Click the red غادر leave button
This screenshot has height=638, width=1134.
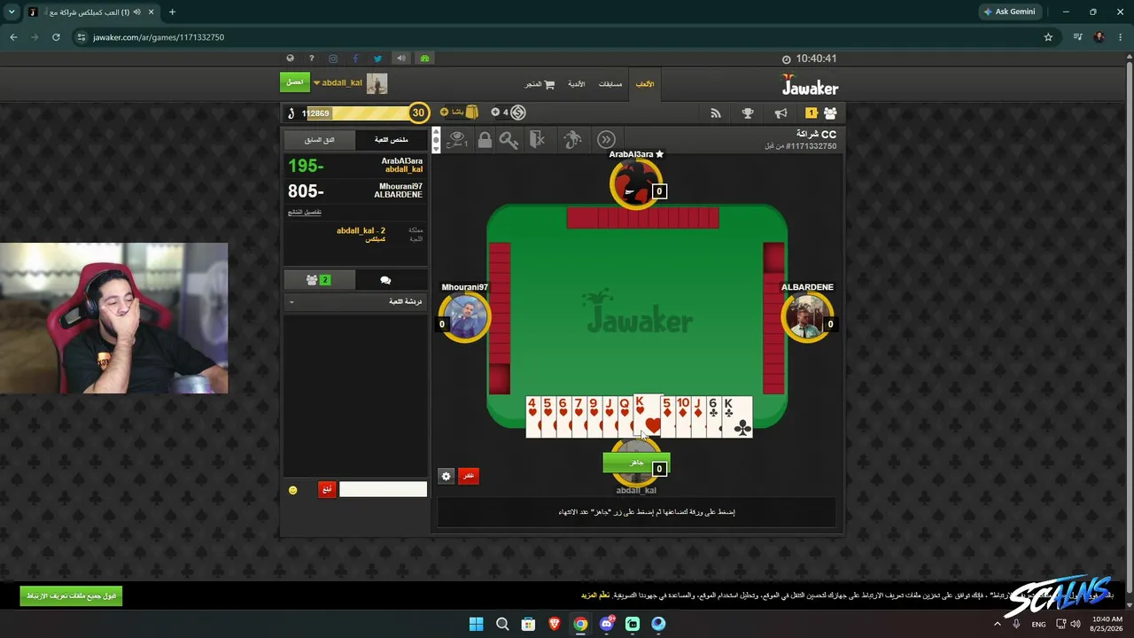pos(469,476)
